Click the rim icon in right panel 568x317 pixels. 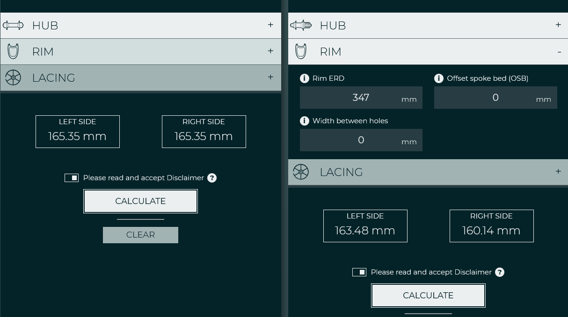(301, 51)
